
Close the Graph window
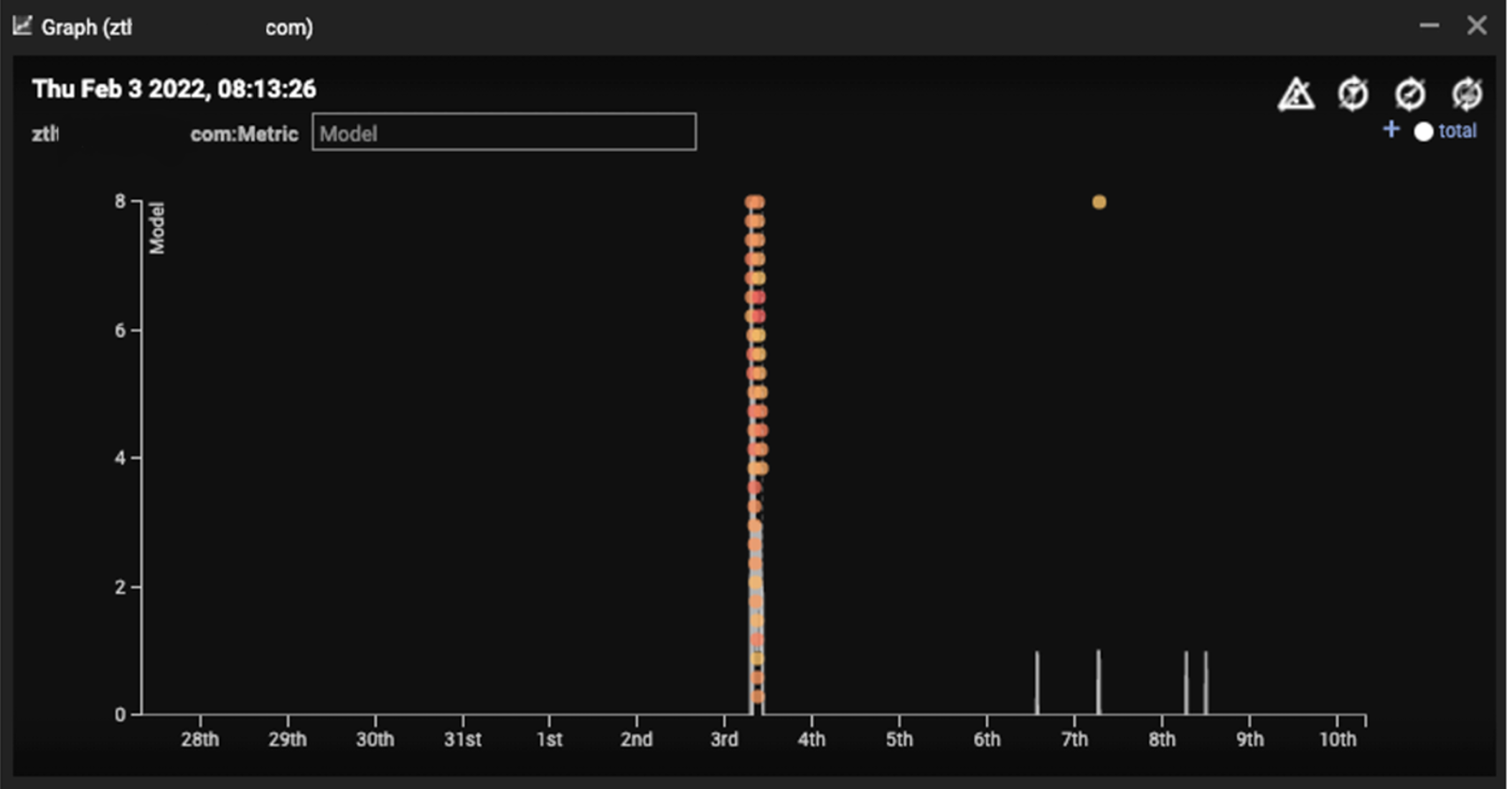1476,26
